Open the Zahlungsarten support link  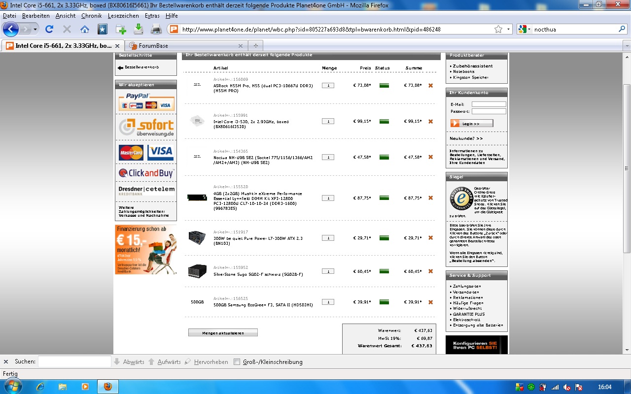pyautogui.click(x=467, y=286)
